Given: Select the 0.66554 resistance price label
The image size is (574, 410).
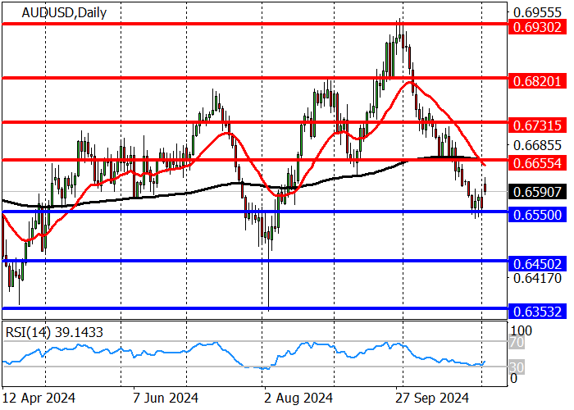Looking at the screenshot, I should [x=537, y=163].
